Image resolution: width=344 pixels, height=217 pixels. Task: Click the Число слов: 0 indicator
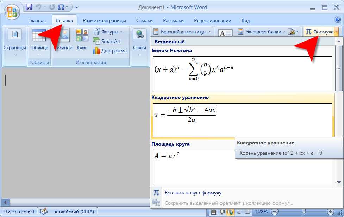click(19, 212)
